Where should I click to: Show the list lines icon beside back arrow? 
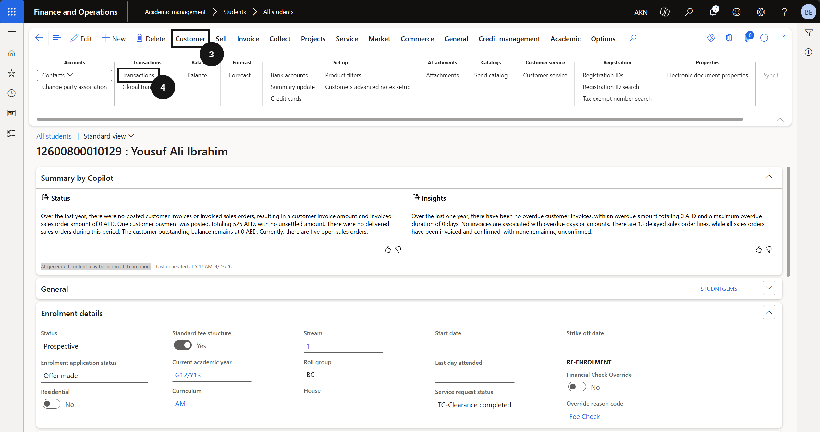click(x=56, y=38)
